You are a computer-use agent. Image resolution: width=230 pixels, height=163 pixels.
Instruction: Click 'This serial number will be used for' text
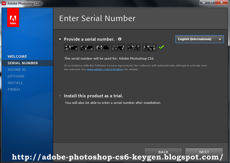pyautogui.click(x=109, y=59)
